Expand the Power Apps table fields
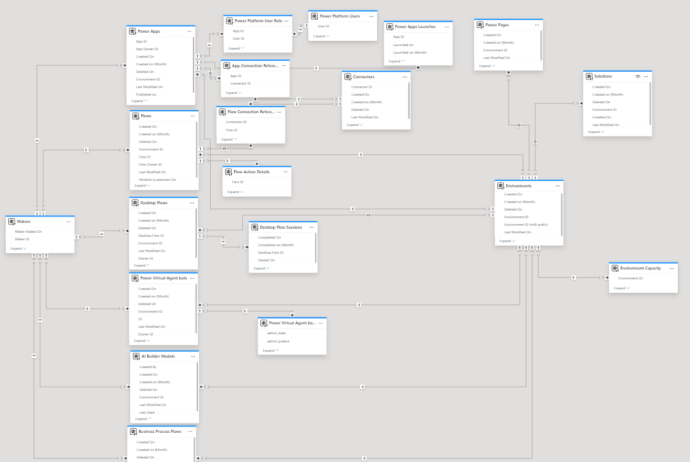The height and width of the screenshot is (462, 690). coord(140,101)
